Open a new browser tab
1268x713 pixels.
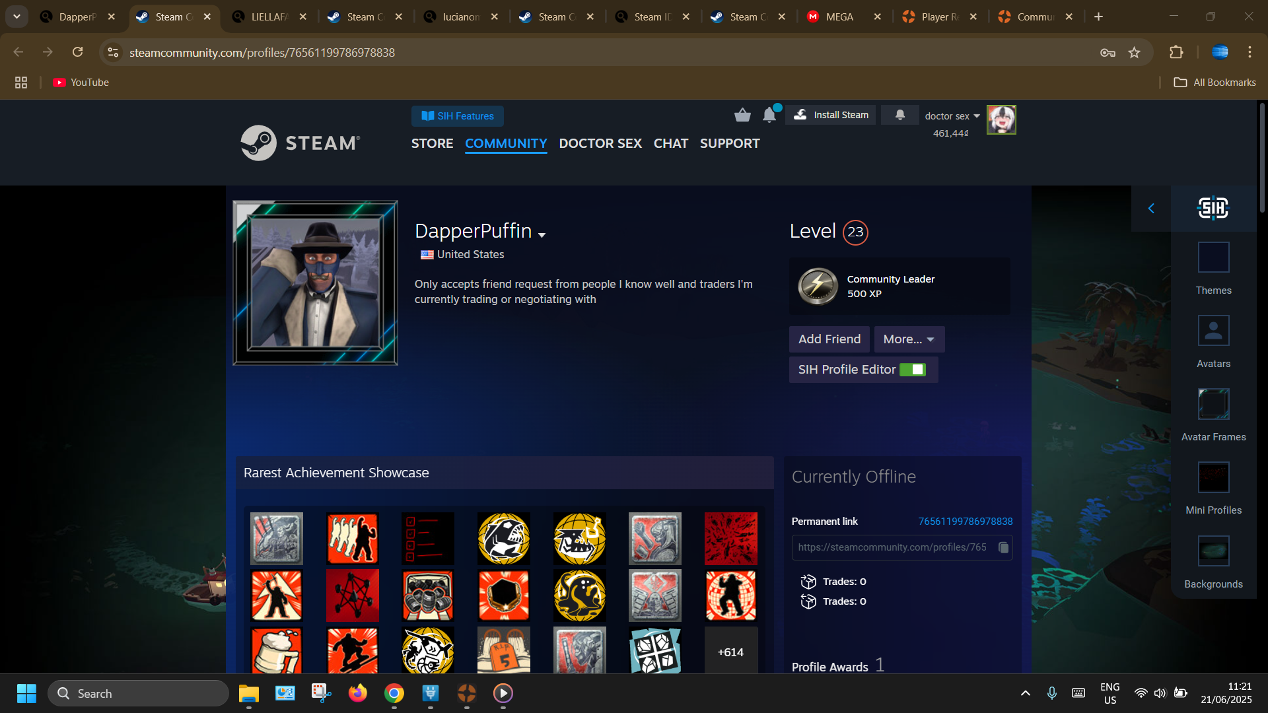[1098, 17]
